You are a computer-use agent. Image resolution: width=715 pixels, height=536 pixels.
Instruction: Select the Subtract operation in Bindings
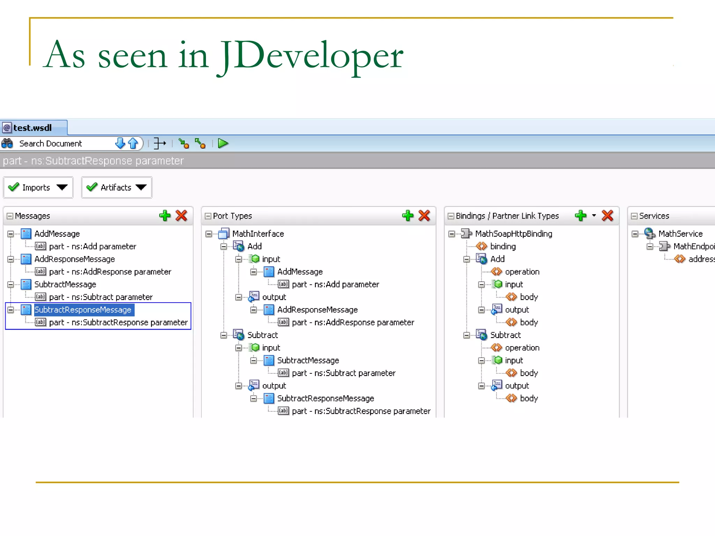point(505,335)
